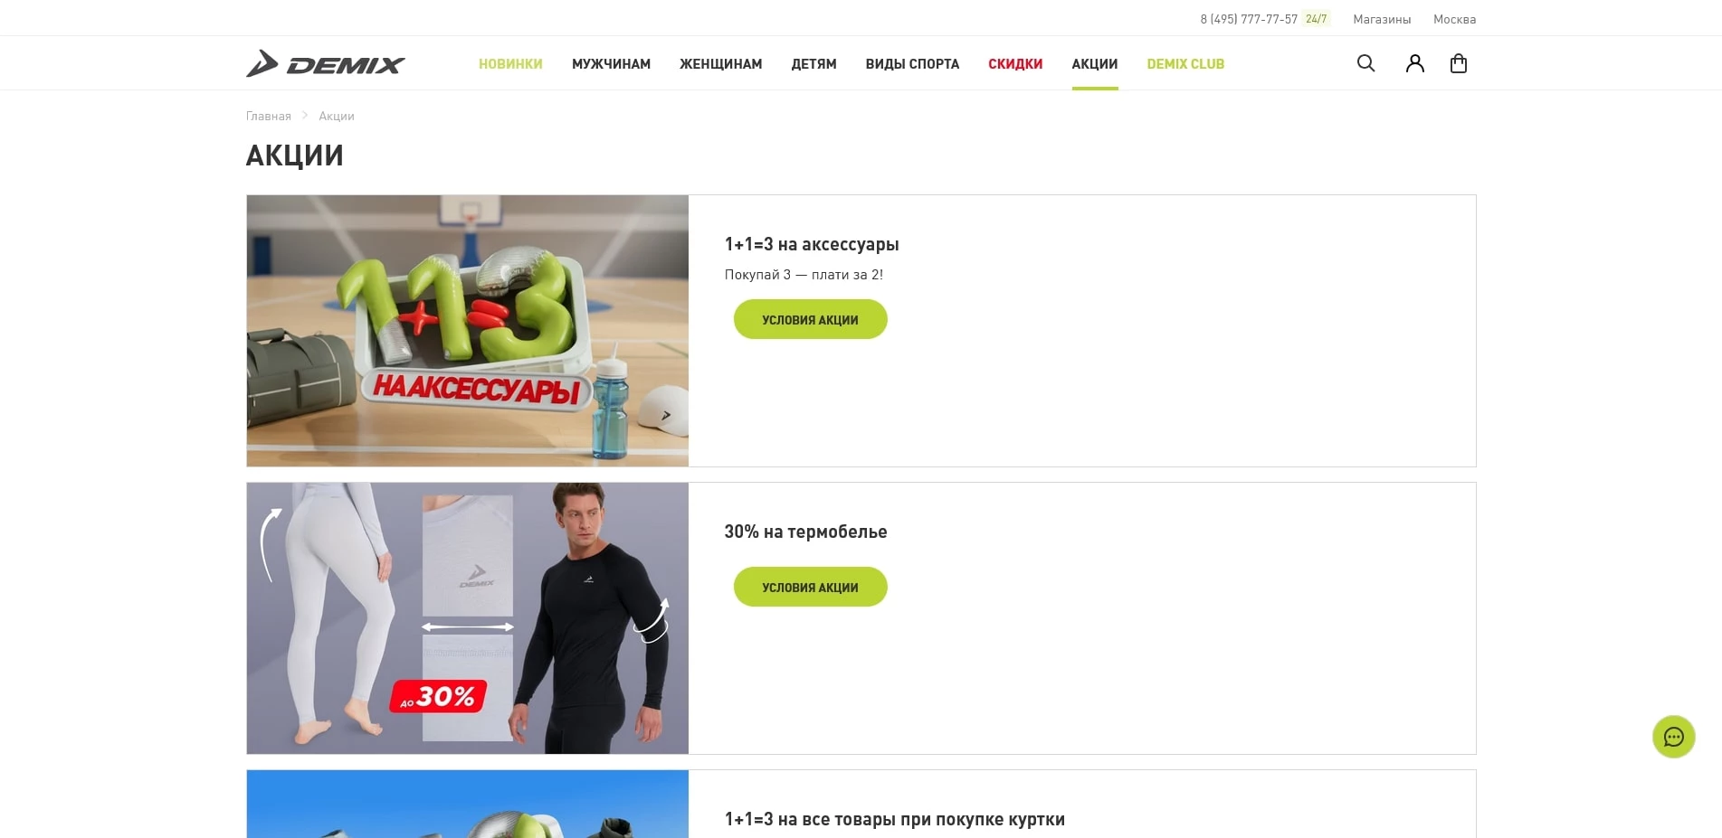Open the Мужчинам category menu
The width and height of the screenshot is (1722, 838).
click(612, 64)
